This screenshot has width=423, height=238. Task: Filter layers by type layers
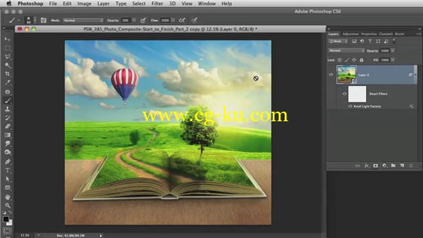click(x=370, y=41)
